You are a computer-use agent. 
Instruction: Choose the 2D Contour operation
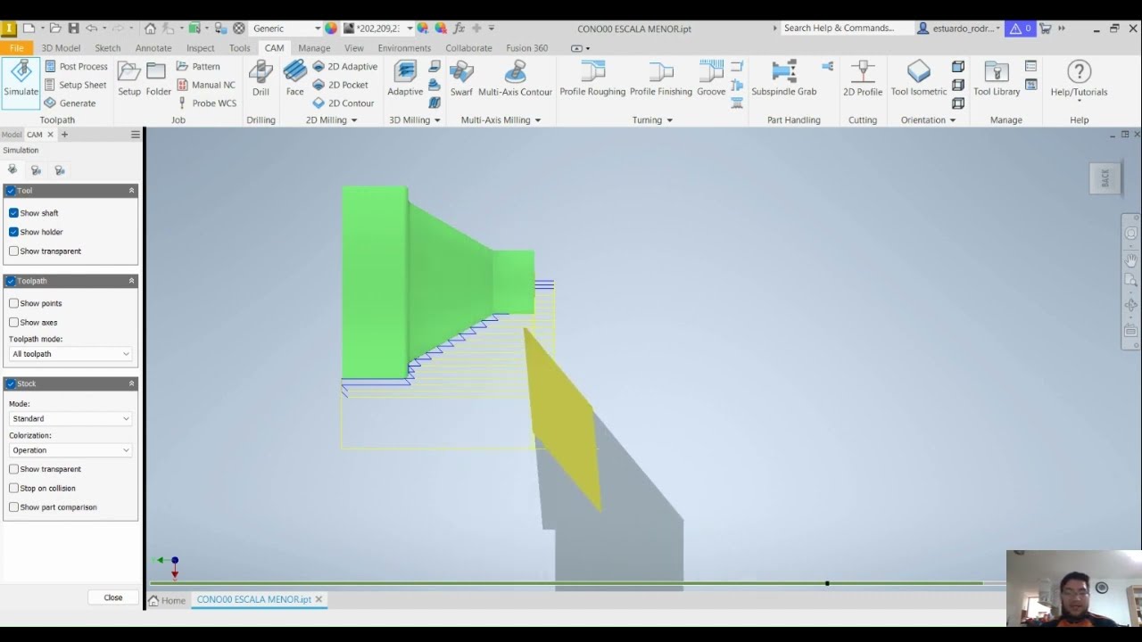coord(343,103)
